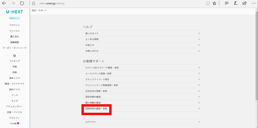Open ログインID/パスワード確認・変更

[142, 68]
